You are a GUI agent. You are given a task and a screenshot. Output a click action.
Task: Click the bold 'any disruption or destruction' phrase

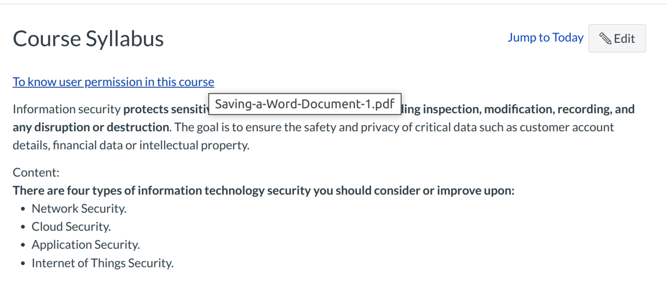[91, 127]
